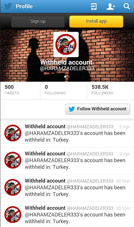Tap the Twitter bird logo in header
The height and width of the screenshot is (227, 134).
(8, 6)
